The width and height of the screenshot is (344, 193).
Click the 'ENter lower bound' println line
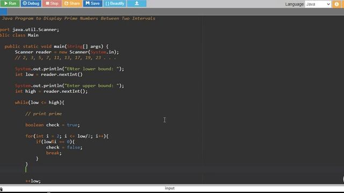[x=69, y=69]
